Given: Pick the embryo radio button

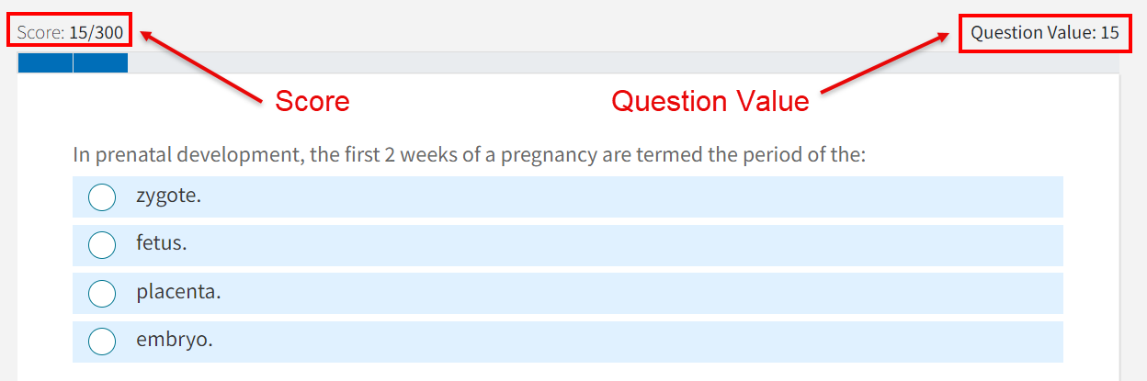Looking at the screenshot, I should [101, 341].
